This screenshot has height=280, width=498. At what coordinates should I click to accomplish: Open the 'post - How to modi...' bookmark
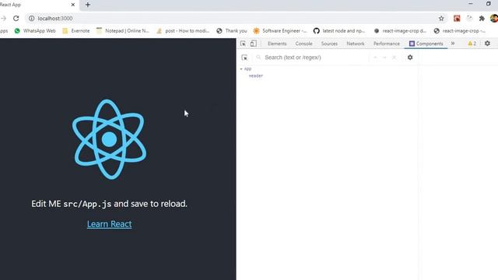point(183,31)
